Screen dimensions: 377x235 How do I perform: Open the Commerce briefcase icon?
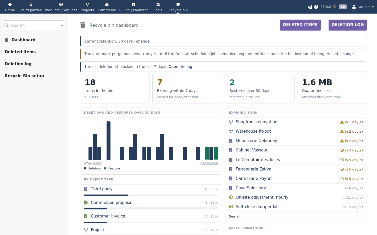pyautogui.click(x=107, y=4)
